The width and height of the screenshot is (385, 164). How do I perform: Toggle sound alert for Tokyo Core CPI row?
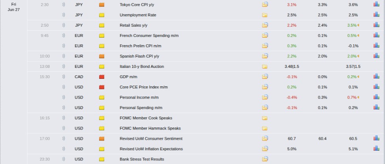(63, 4)
